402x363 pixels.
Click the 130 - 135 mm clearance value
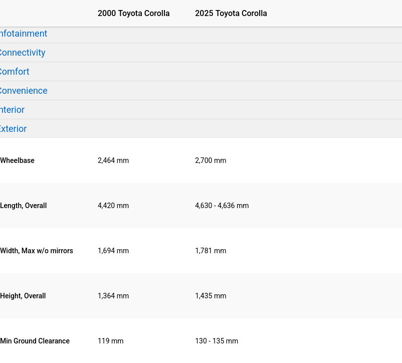tap(217, 341)
